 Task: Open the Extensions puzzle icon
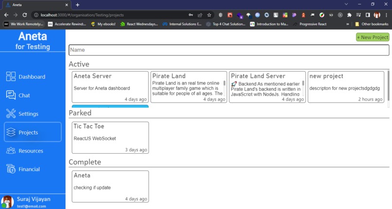(x=349, y=15)
